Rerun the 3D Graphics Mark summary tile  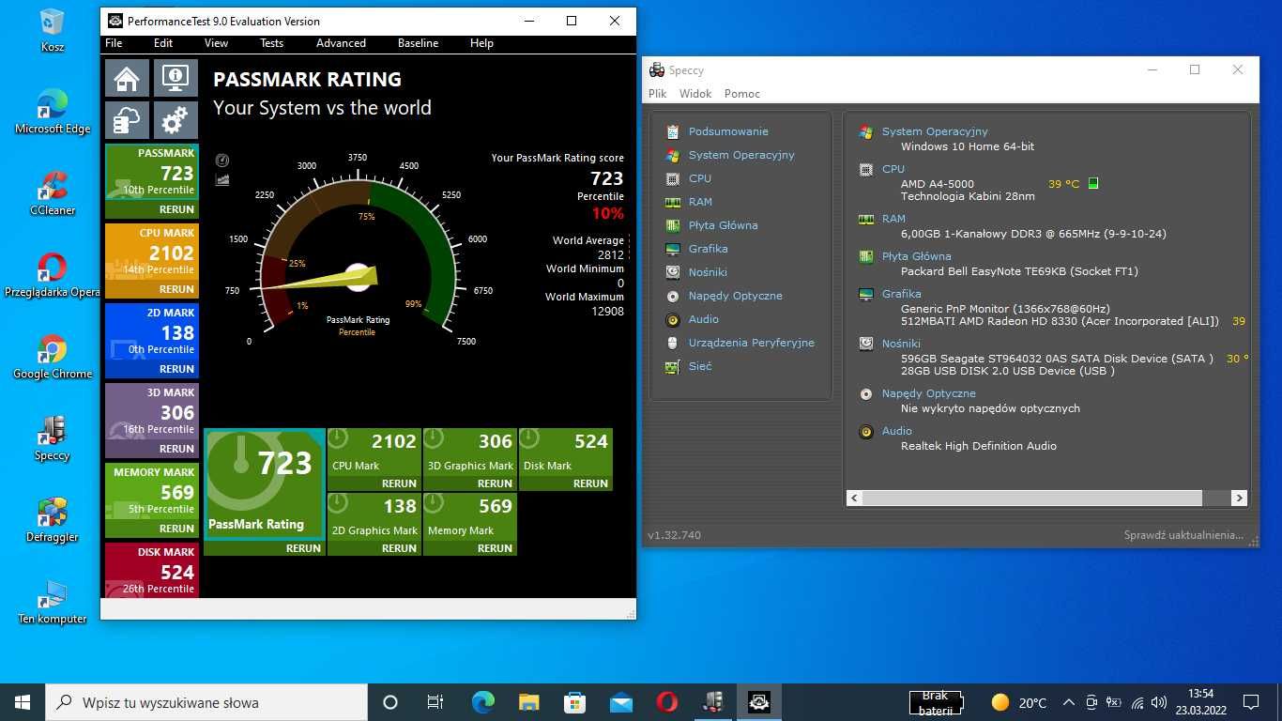[x=495, y=483]
